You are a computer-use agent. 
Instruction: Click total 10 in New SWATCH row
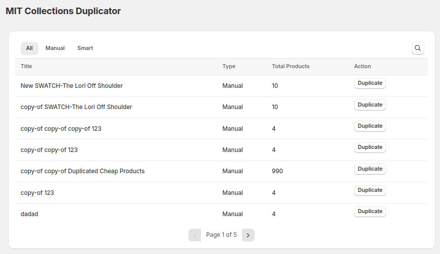(x=275, y=86)
